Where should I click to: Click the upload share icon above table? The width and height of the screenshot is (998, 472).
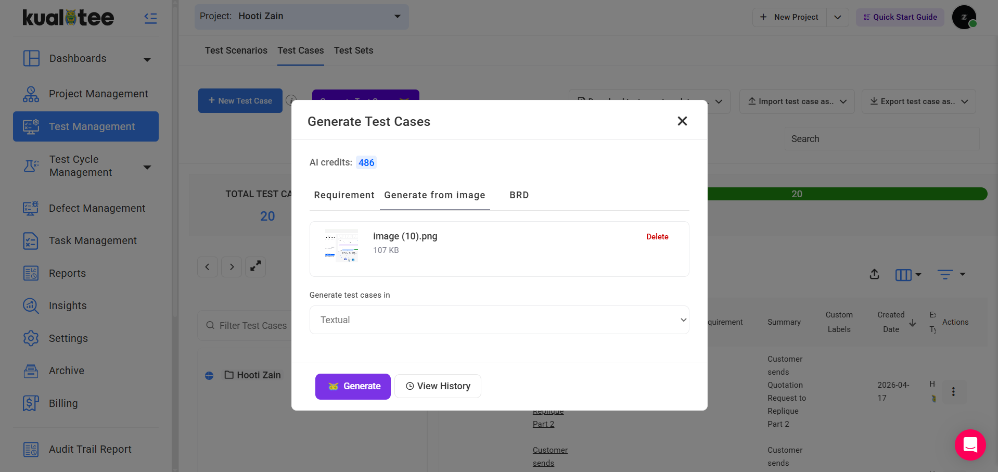tap(875, 274)
